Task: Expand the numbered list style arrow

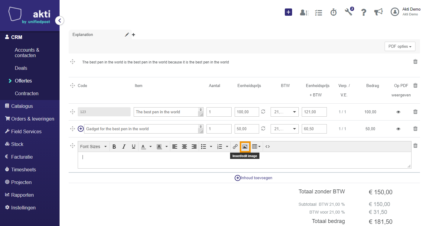Action: point(227,147)
